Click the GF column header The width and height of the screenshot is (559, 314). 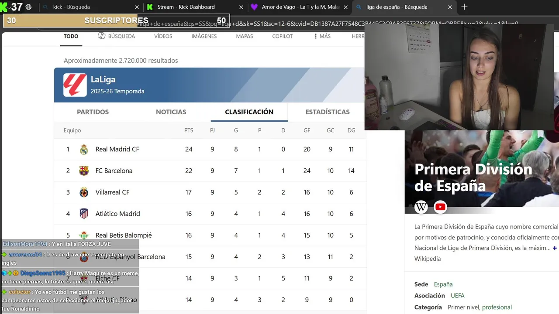[307, 130]
